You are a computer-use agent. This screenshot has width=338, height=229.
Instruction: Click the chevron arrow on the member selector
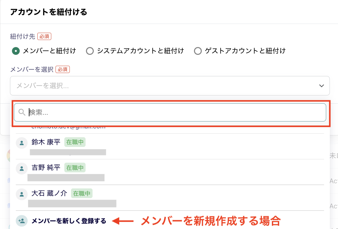(x=322, y=86)
